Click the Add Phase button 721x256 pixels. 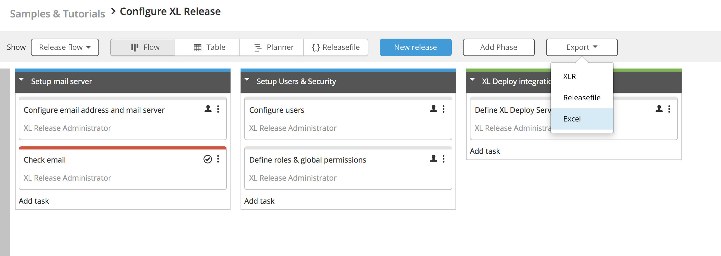pyautogui.click(x=499, y=47)
